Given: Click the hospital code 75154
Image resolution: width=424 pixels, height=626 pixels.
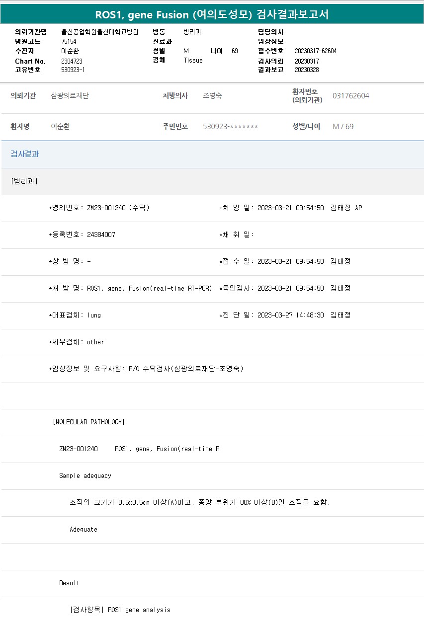Looking at the screenshot, I should [69, 42].
